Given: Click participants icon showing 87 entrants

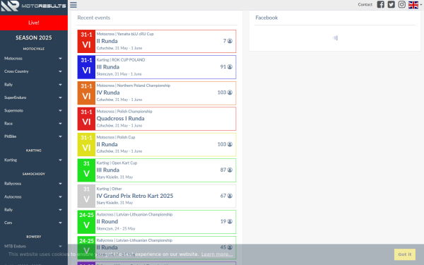Looking at the screenshot, I should [x=230, y=170].
